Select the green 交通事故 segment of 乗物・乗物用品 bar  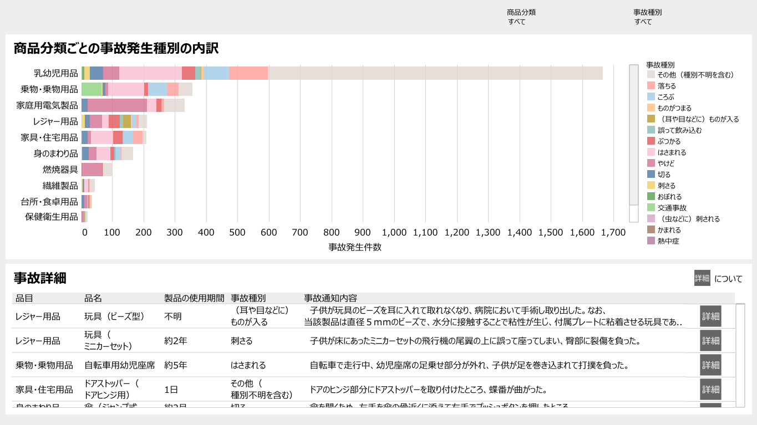[92, 89]
